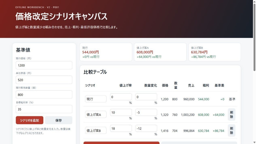Click the 基準差 column header
Viewport: 256px width, 144px height.
click(x=219, y=85)
